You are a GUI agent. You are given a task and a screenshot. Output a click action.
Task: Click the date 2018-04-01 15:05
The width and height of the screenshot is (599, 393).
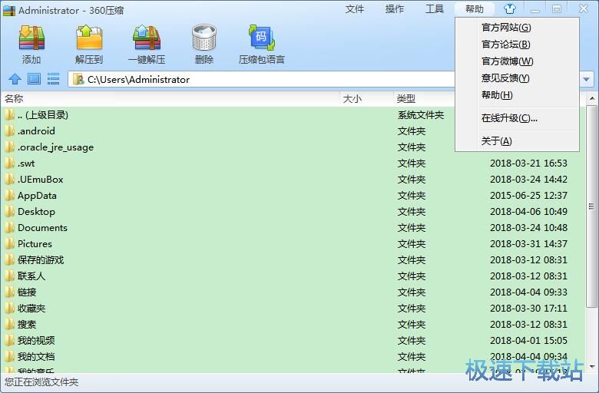(528, 340)
